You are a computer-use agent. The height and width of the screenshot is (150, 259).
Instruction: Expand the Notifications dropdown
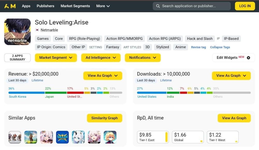tap(142, 58)
